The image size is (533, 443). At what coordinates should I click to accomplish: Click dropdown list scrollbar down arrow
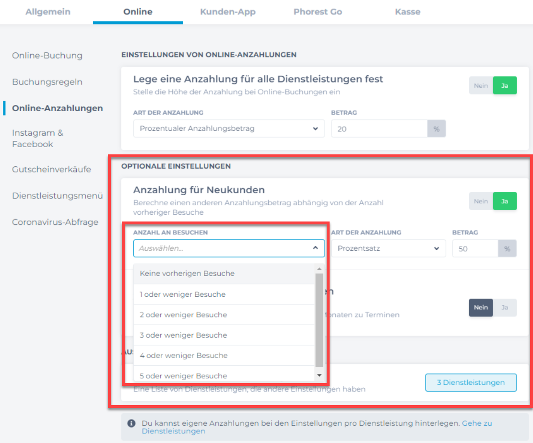[319, 375]
